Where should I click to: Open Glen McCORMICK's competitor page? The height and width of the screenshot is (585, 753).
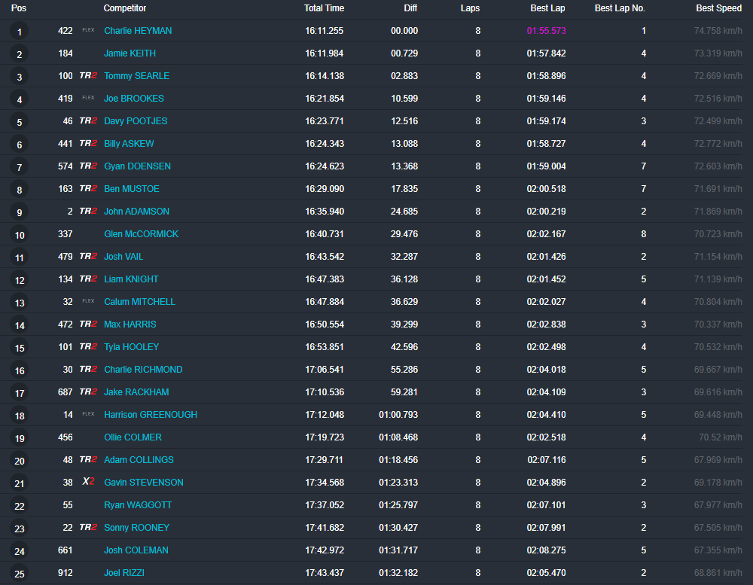pyautogui.click(x=141, y=234)
